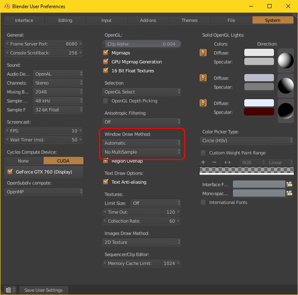Adjust first light direction sphere

pos(285,61)
